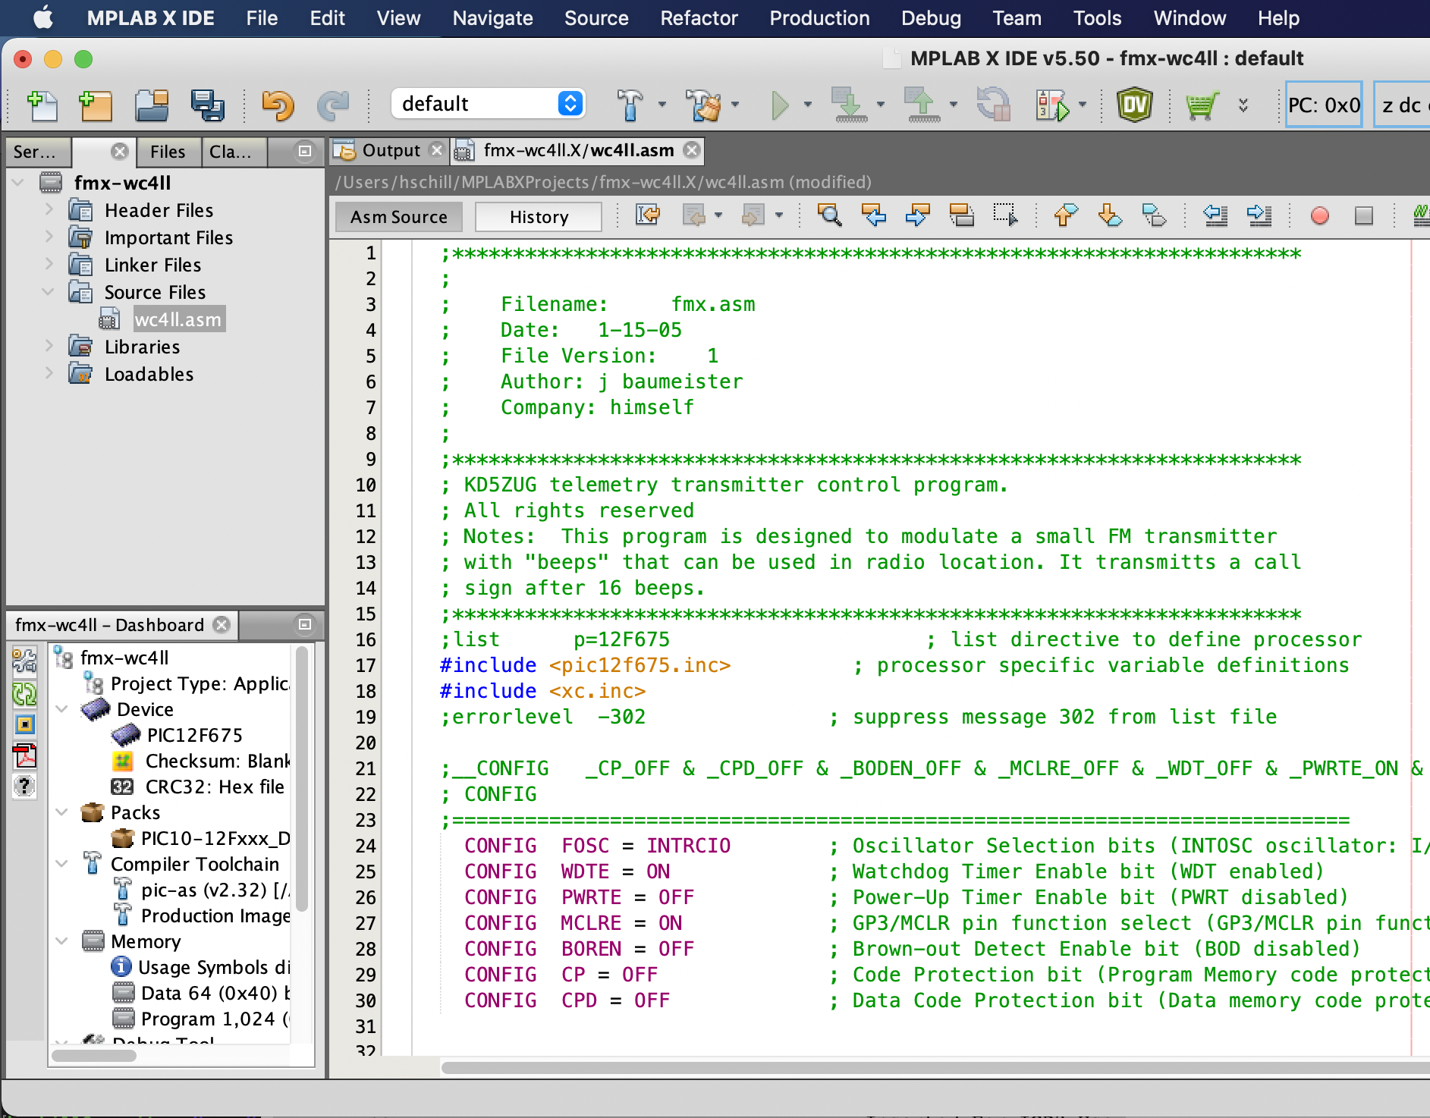
Task: Click the Run Project play icon
Action: [x=779, y=105]
